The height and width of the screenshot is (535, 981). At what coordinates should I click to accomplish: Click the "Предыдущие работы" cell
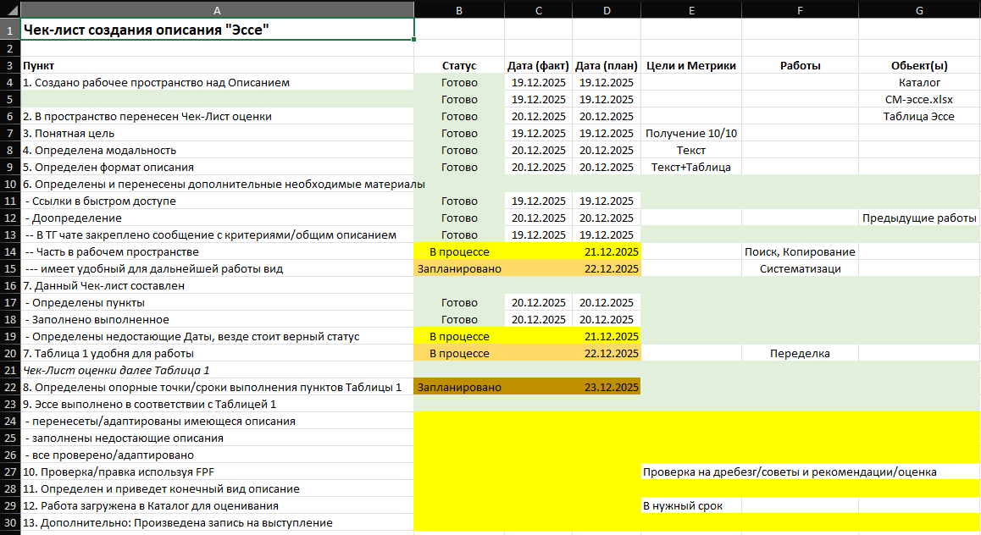coord(919,218)
